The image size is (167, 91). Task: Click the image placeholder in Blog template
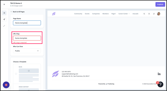click(x=29, y=71)
